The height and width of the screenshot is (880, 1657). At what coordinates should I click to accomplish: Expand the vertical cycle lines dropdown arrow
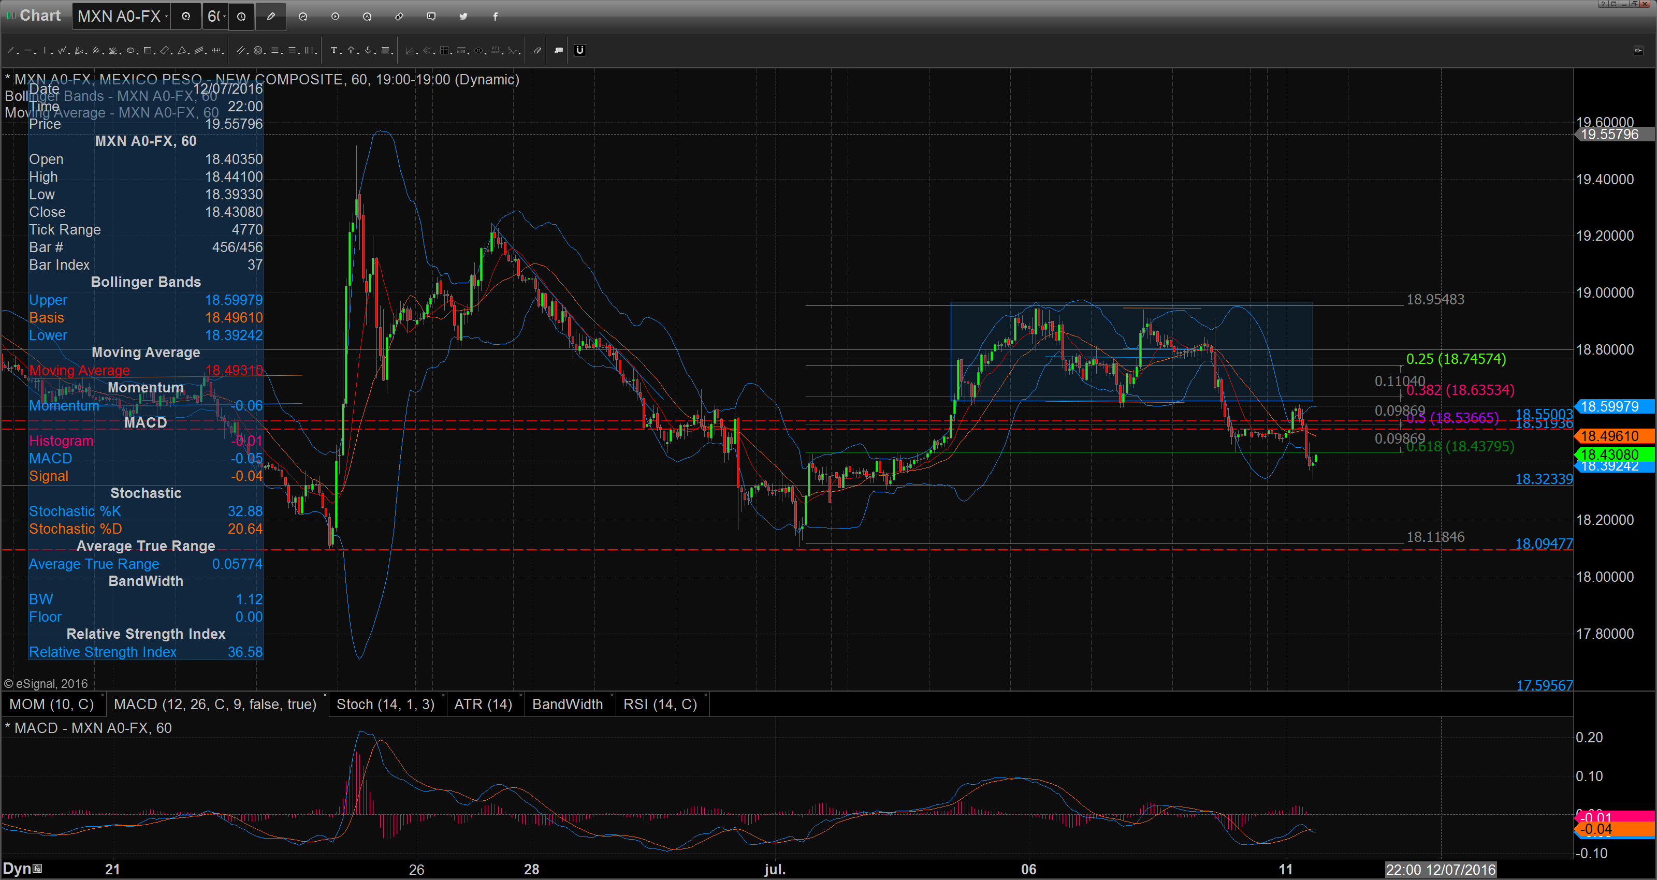tap(316, 53)
